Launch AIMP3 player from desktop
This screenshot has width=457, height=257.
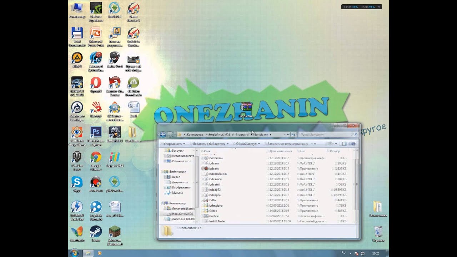(x=77, y=60)
